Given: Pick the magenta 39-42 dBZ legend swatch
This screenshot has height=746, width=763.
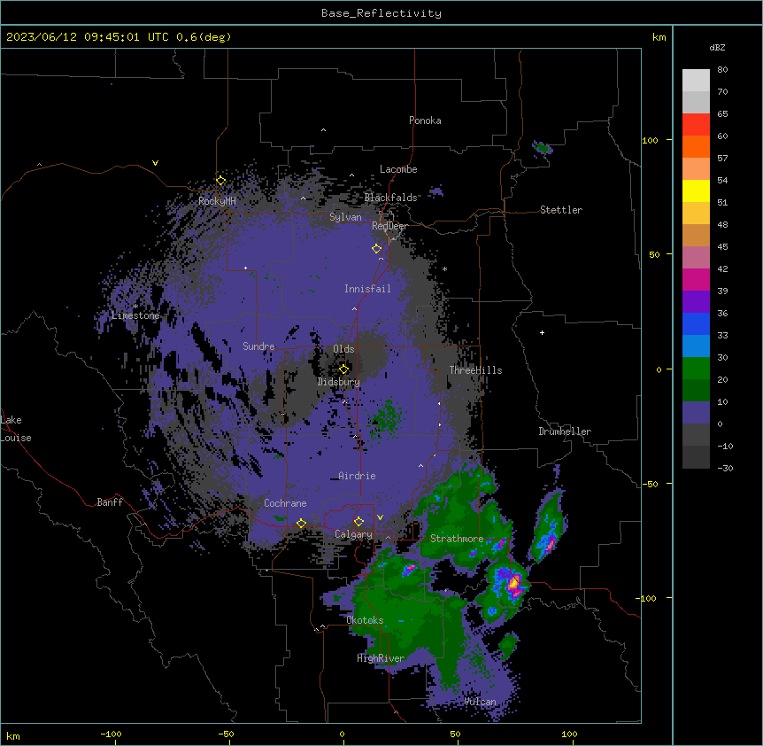Looking at the screenshot, I should point(696,279).
